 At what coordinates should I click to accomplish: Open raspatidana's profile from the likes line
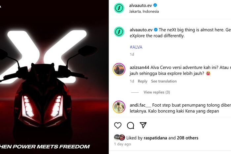tap(155, 138)
